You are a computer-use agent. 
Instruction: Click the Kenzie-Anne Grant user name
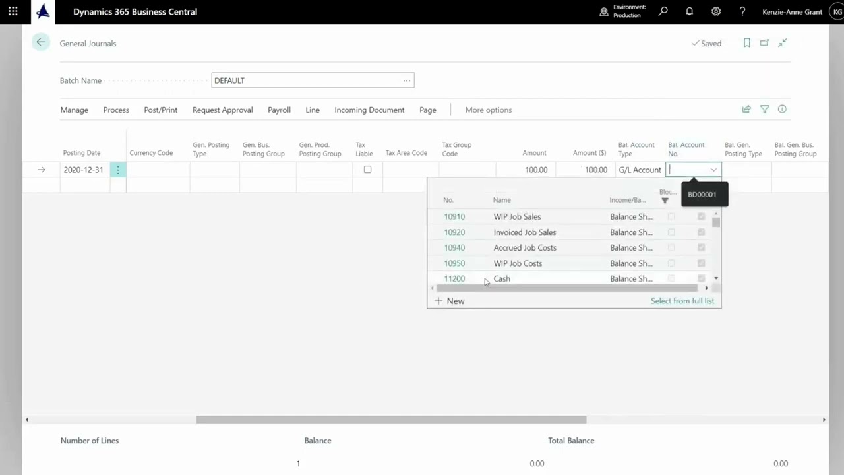point(792,12)
